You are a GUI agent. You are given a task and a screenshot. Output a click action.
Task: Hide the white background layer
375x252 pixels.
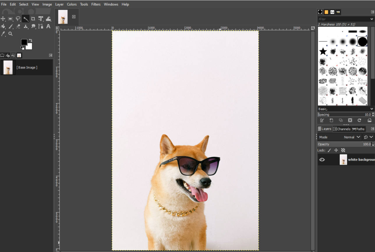(x=322, y=159)
